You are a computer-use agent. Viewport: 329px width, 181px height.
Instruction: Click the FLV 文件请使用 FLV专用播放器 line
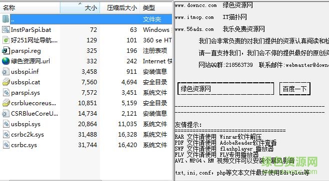click(216, 155)
